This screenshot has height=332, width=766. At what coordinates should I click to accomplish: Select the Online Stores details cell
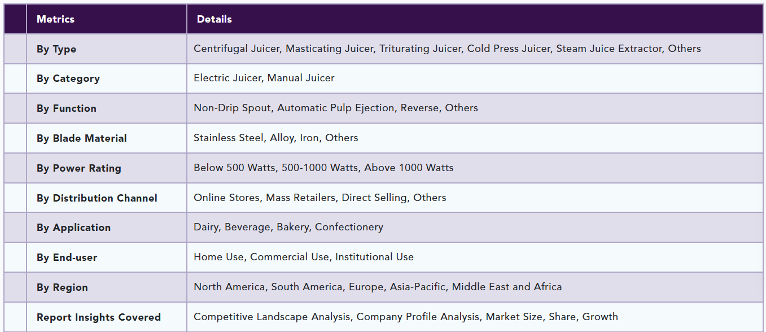(x=475, y=198)
